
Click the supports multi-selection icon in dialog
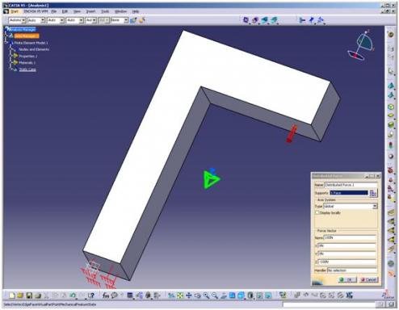[x=373, y=193]
